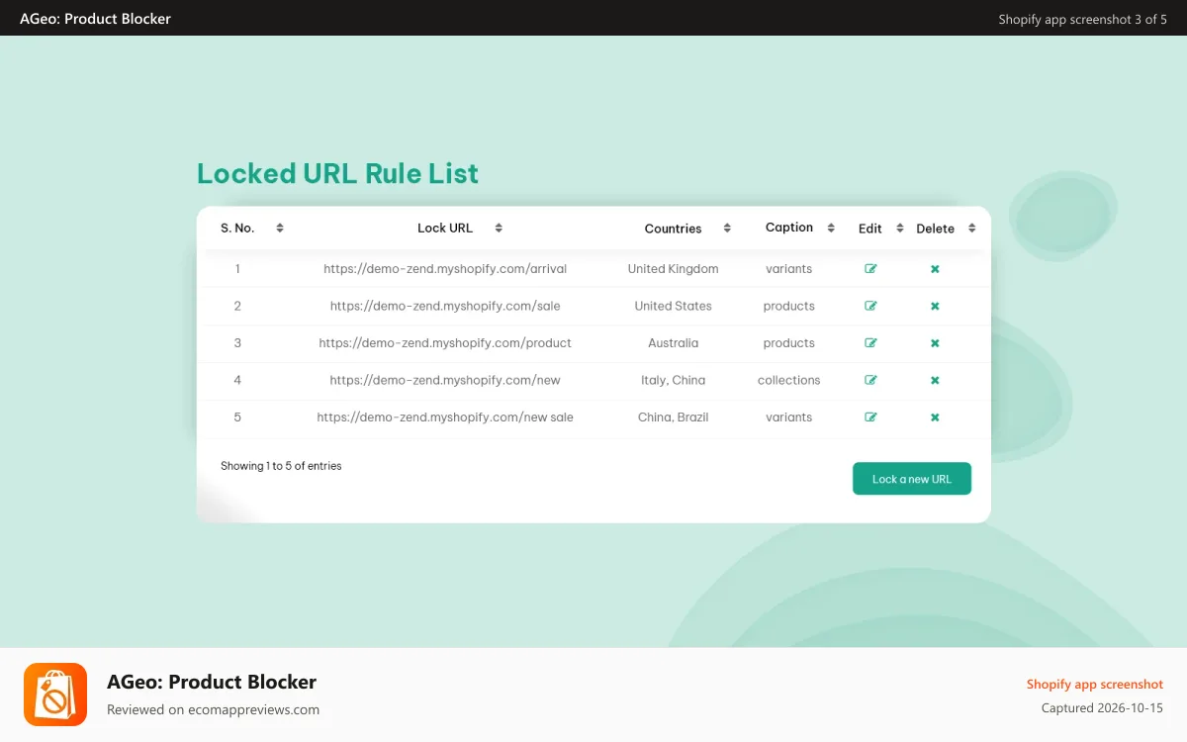
Task: Click products caption in /sale row
Action: 789,306
